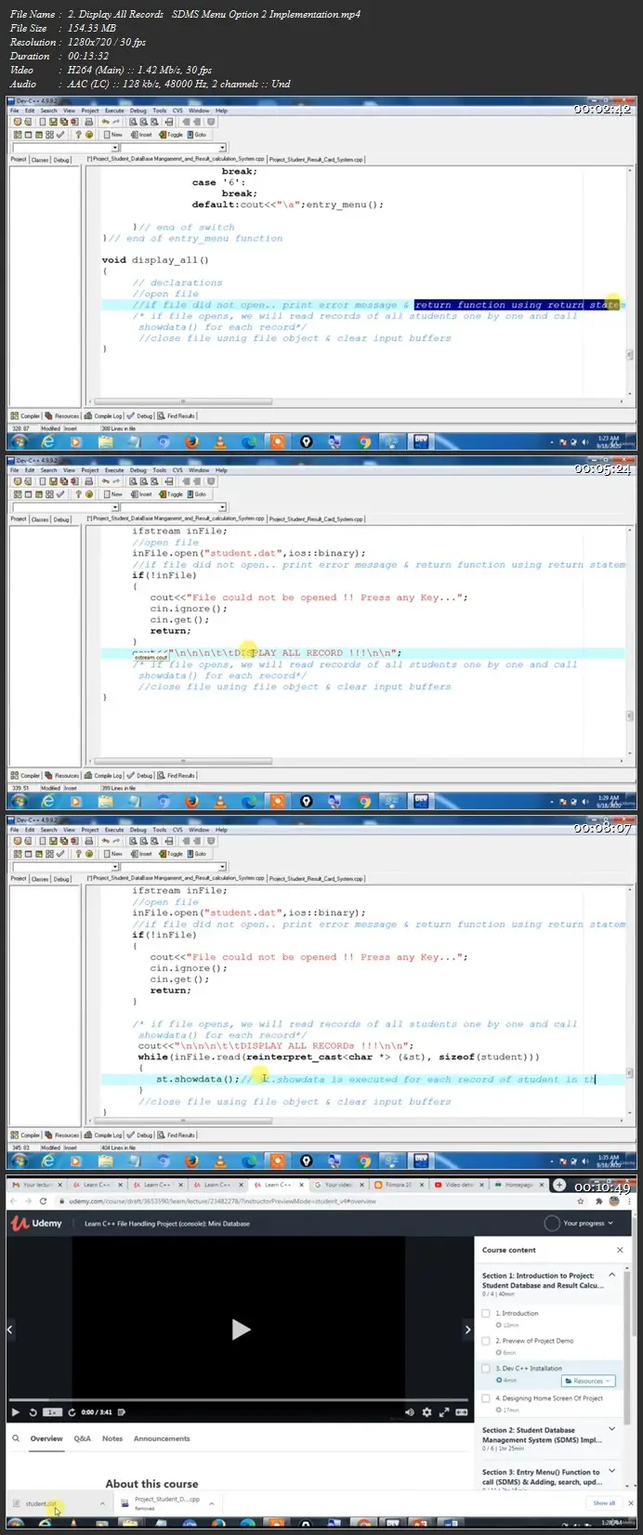Screen dimensions: 643x1535
Task: Click Goto toolbar button in 00:08:07 frame
Action: [197, 853]
